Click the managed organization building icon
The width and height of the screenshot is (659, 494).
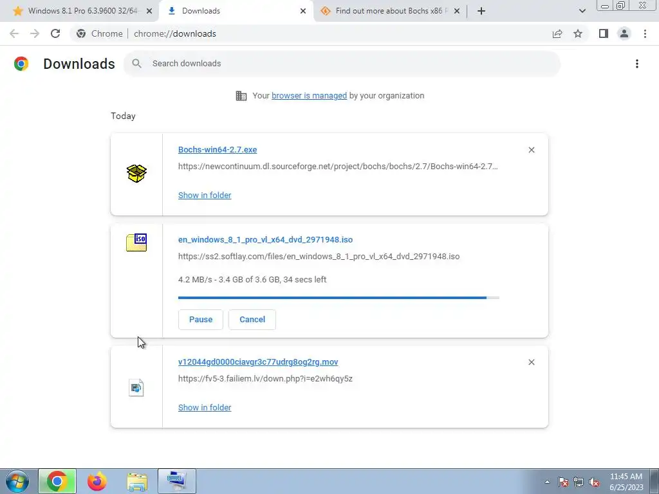coord(241,96)
